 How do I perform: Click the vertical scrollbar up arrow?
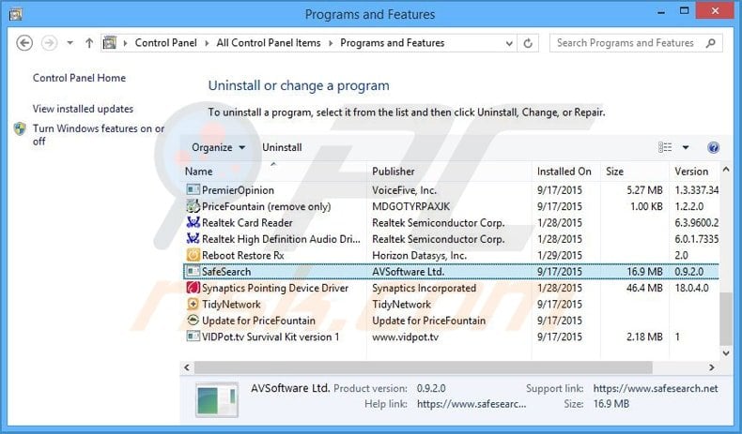726,169
